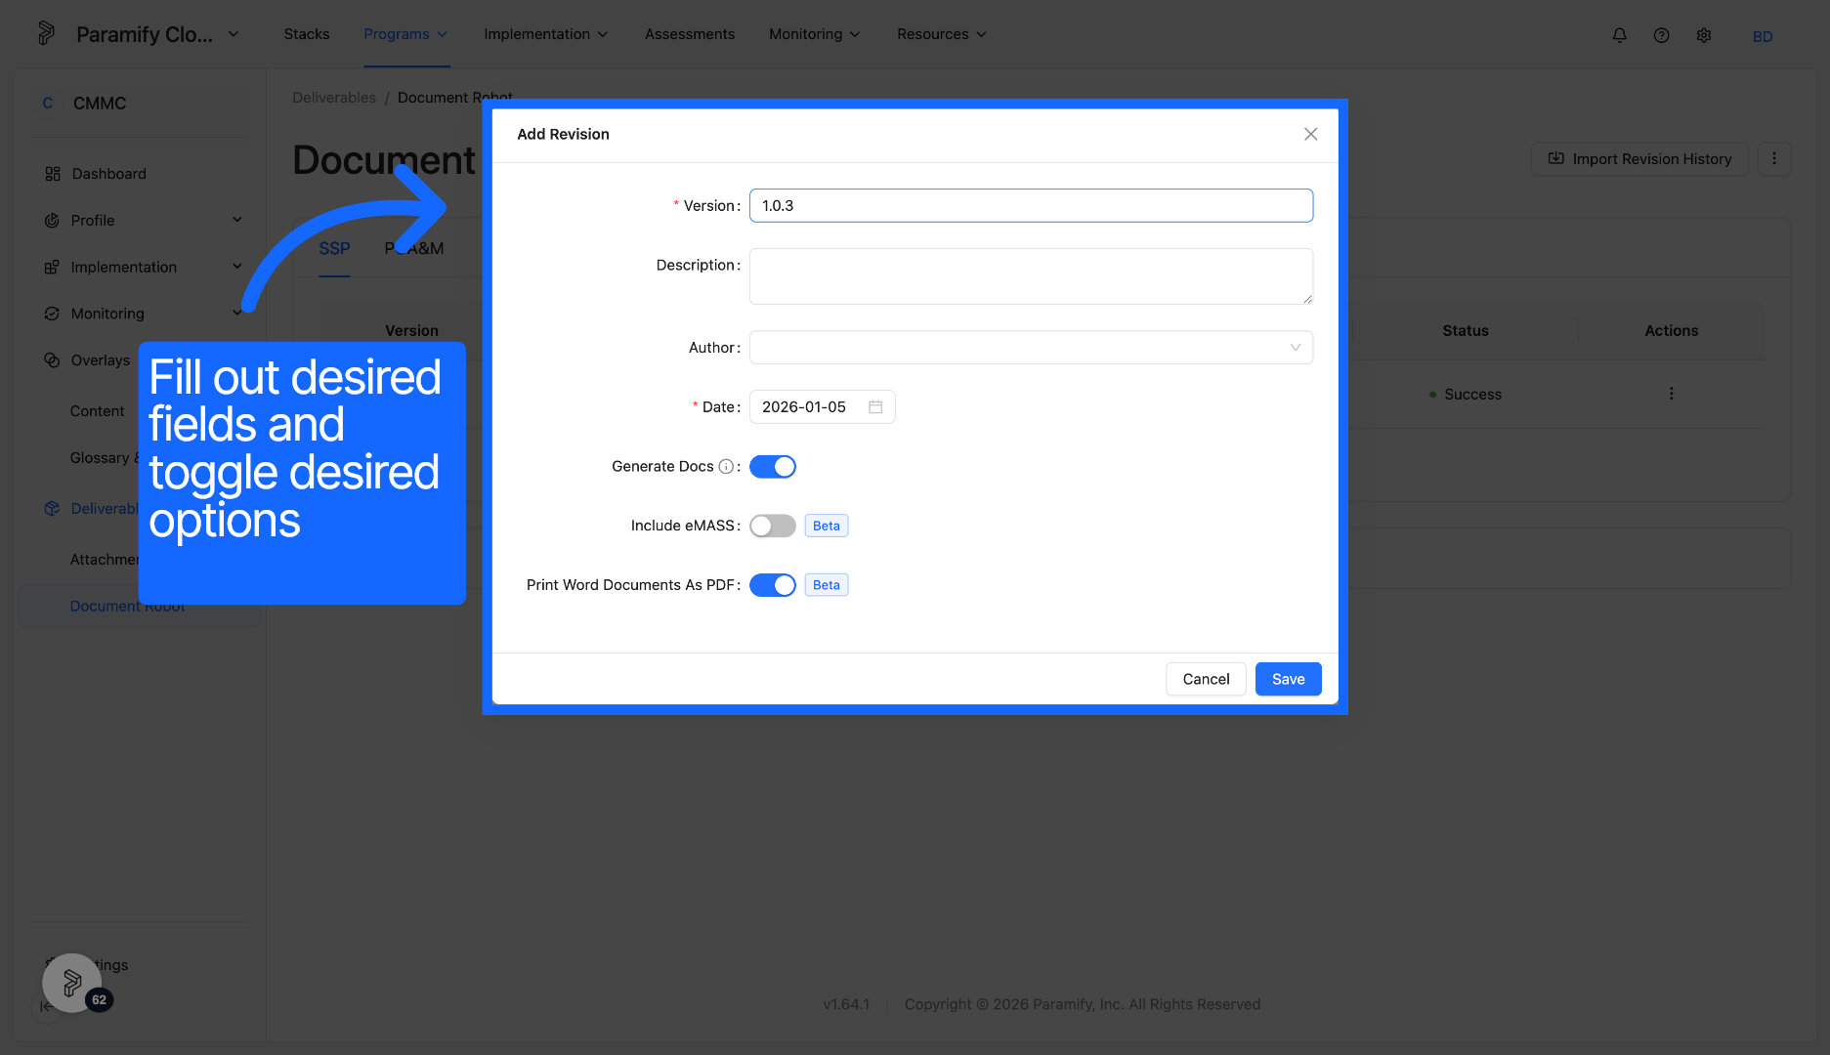Click the Implementation sidebar icon

(52, 268)
